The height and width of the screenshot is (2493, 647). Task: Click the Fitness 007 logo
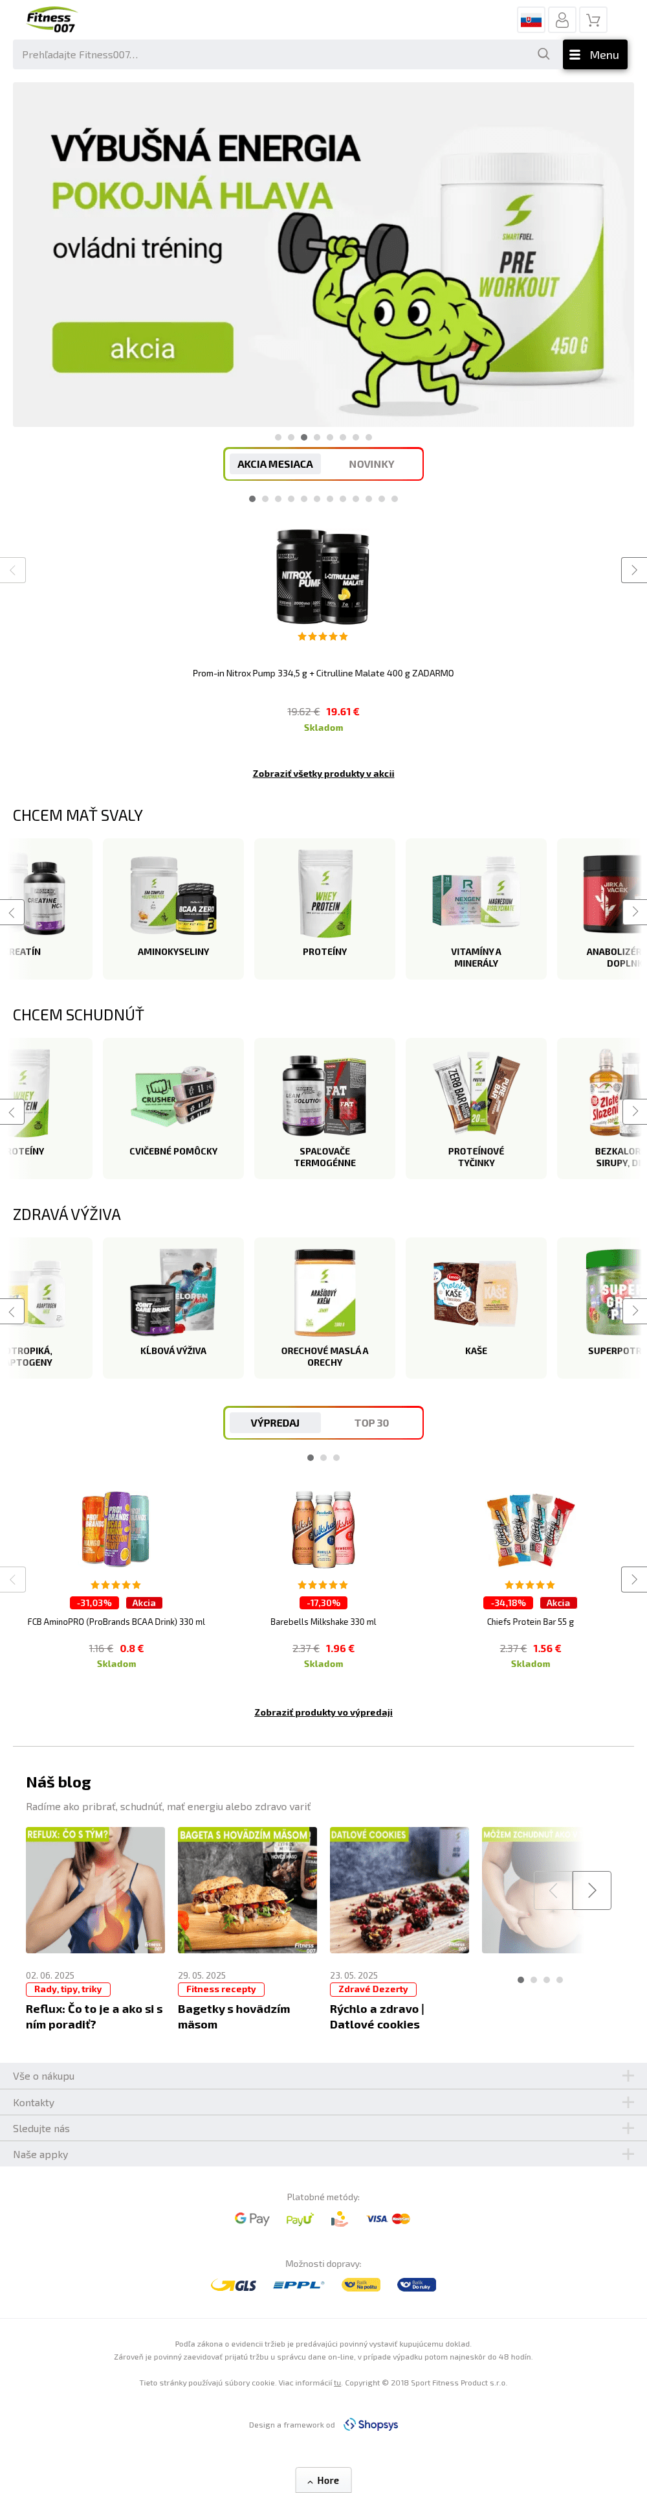pos(51,20)
